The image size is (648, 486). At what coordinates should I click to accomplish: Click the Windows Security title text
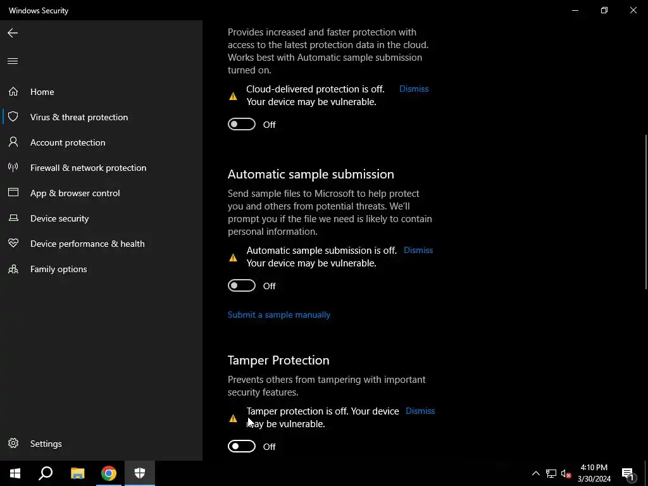pyautogui.click(x=39, y=10)
